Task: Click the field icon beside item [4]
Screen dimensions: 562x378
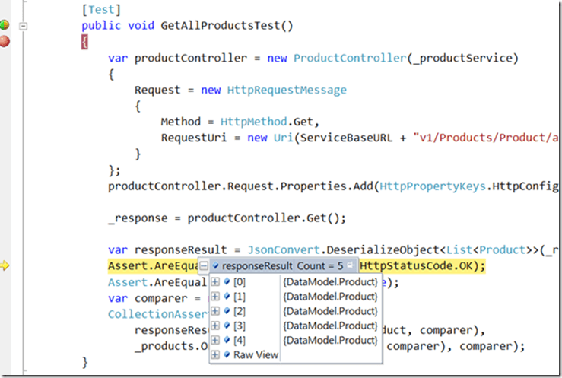Action: [x=227, y=340]
